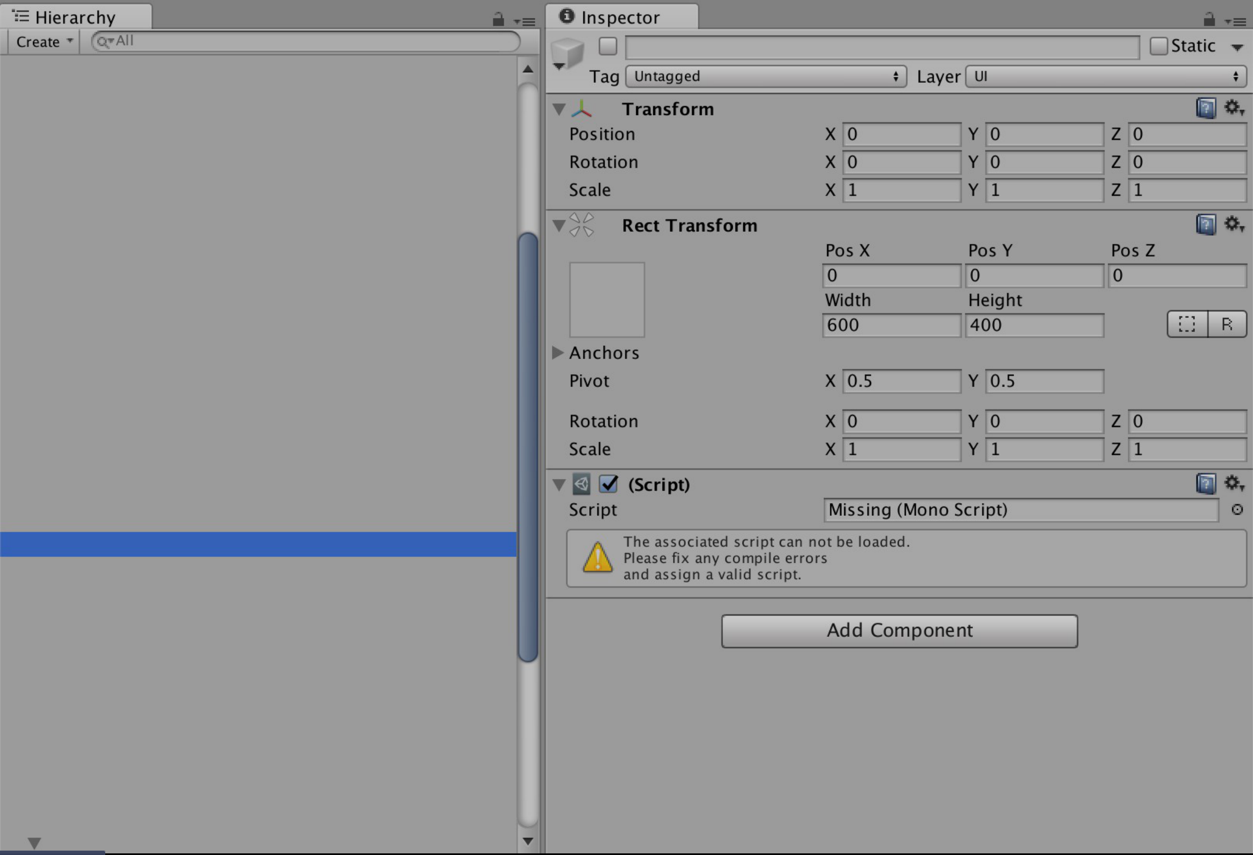The width and height of the screenshot is (1253, 855).
Task: Click the warning triangle icon
Action: pos(599,558)
